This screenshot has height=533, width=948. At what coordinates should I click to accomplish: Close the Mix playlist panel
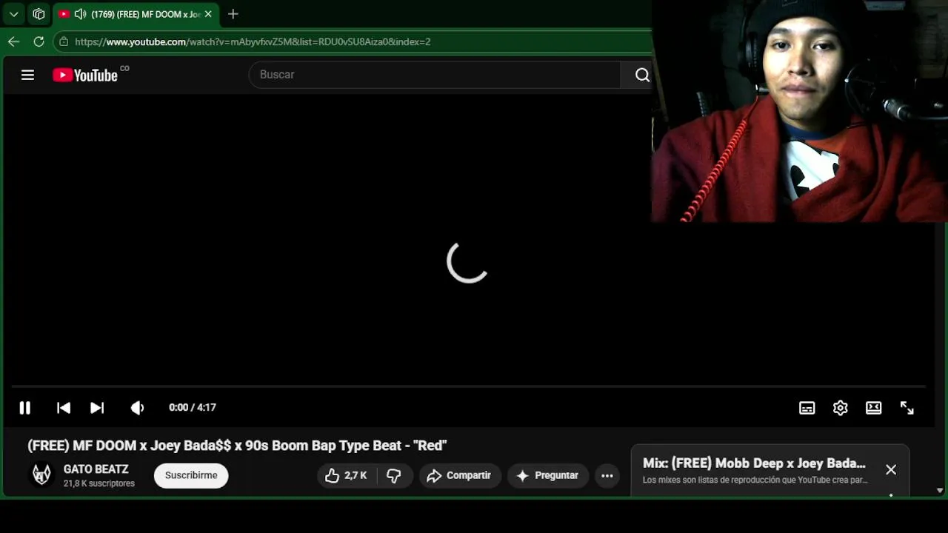coord(891,470)
